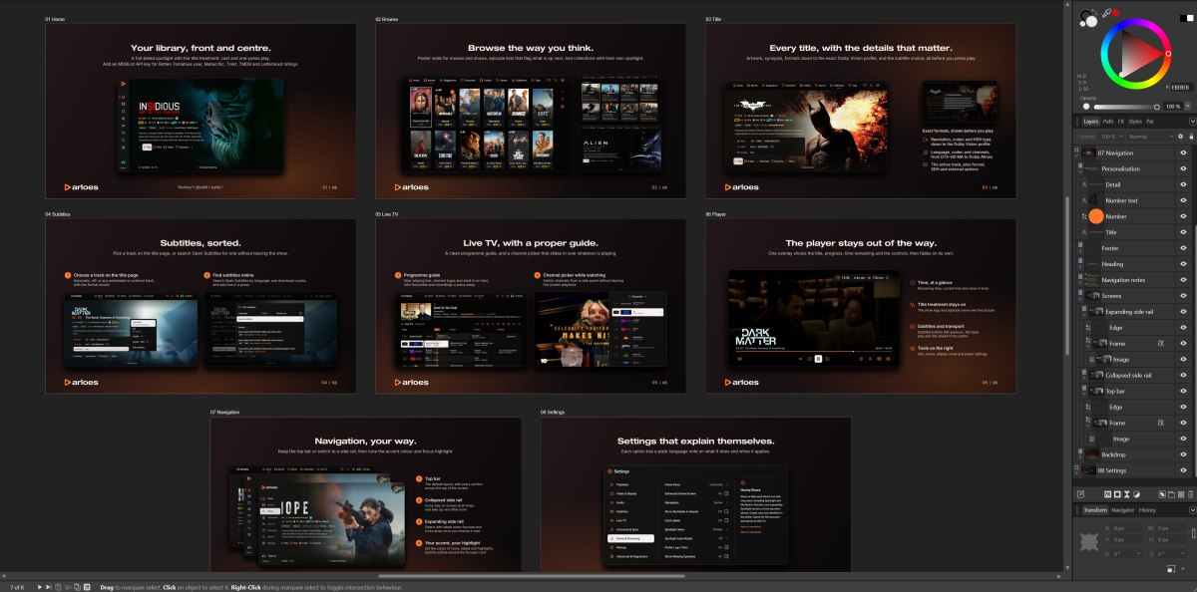
Task: Open Layer Effects fx button in layers footer
Action: pos(1107,494)
